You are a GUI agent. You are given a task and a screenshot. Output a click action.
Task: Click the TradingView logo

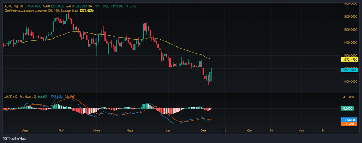pyautogui.click(x=14, y=139)
